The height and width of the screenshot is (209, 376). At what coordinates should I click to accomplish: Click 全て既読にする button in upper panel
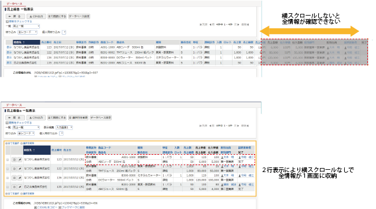[x=57, y=16]
